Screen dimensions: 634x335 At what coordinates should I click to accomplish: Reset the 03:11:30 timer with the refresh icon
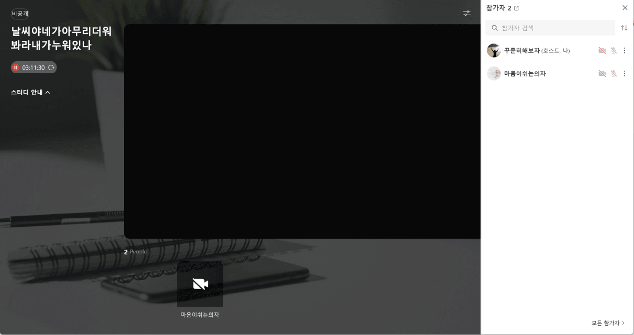click(x=51, y=68)
